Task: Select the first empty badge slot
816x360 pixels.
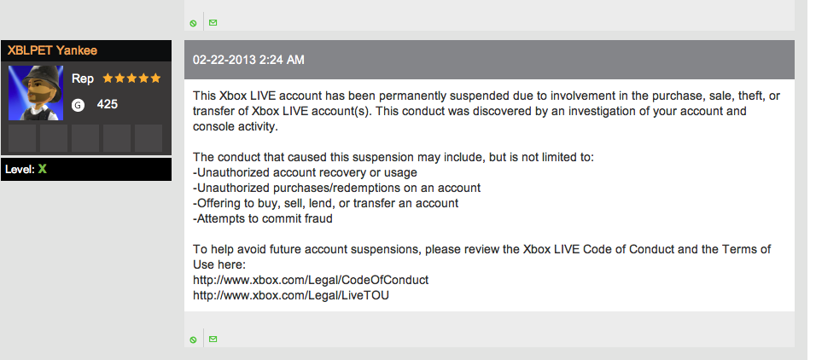Action: (21, 137)
